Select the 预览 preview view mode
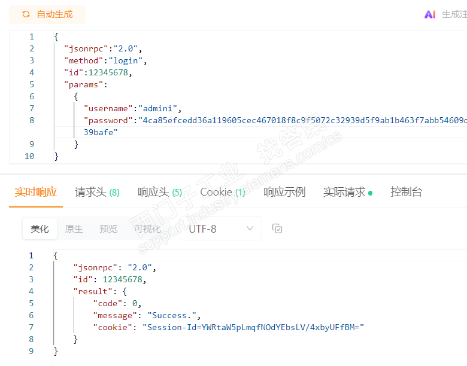This screenshot has height=366, width=467. click(108, 228)
